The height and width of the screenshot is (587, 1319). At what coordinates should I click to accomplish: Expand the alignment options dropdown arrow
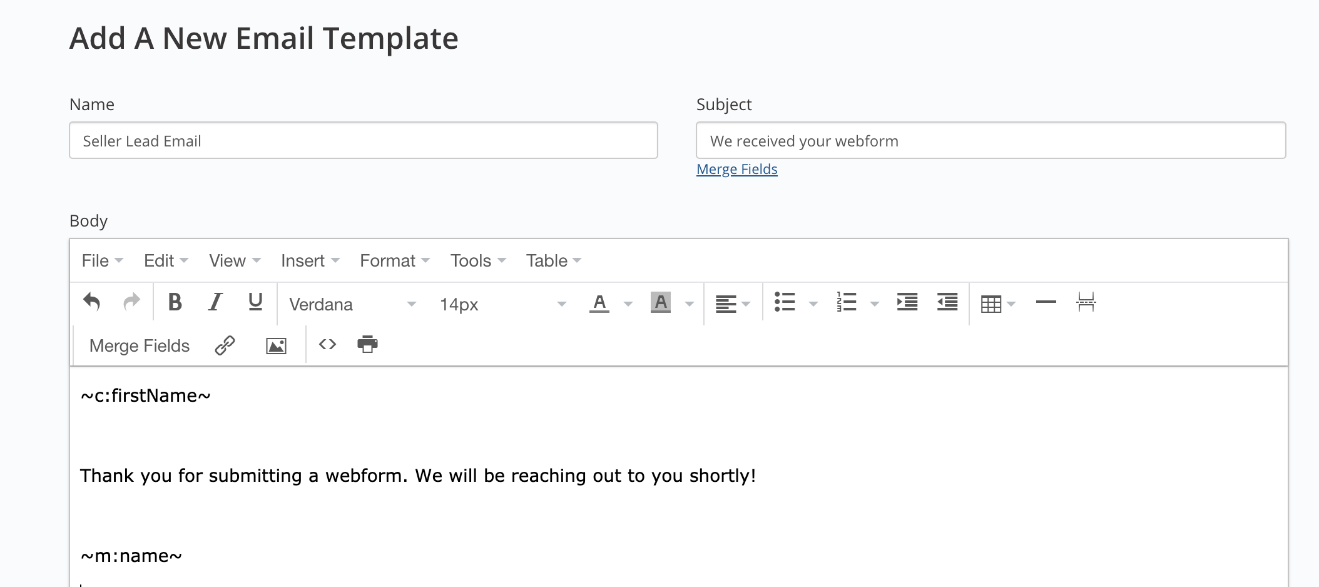point(746,304)
